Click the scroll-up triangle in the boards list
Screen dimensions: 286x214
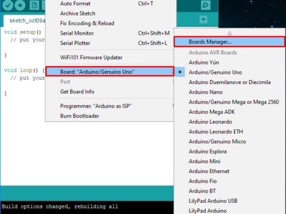pos(229,33)
